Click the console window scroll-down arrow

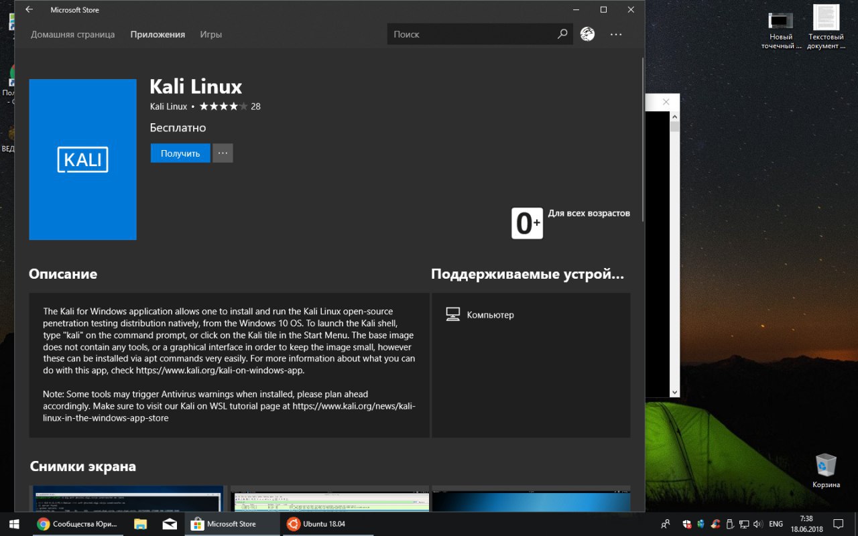click(x=674, y=393)
